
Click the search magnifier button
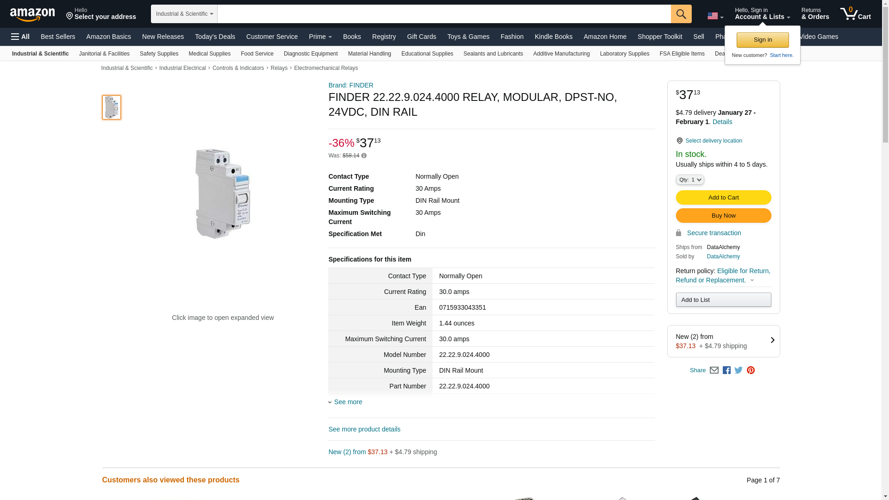(681, 14)
